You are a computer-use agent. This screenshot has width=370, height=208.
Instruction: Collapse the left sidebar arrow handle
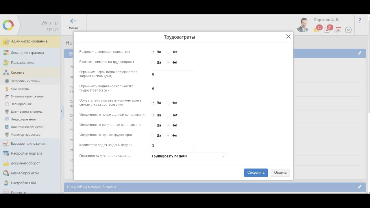[62, 112]
